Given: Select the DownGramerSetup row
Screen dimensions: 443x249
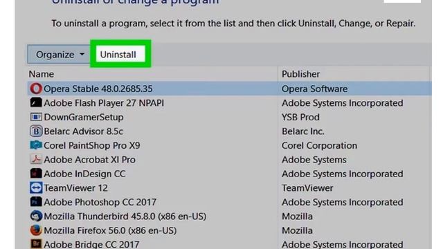Looking at the screenshot, I should click(x=229, y=117).
